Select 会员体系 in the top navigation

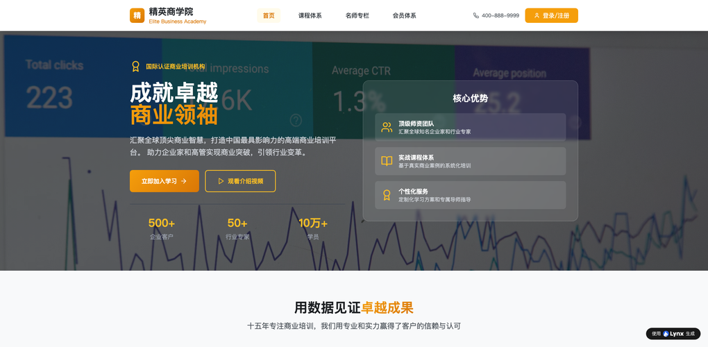pyautogui.click(x=404, y=15)
